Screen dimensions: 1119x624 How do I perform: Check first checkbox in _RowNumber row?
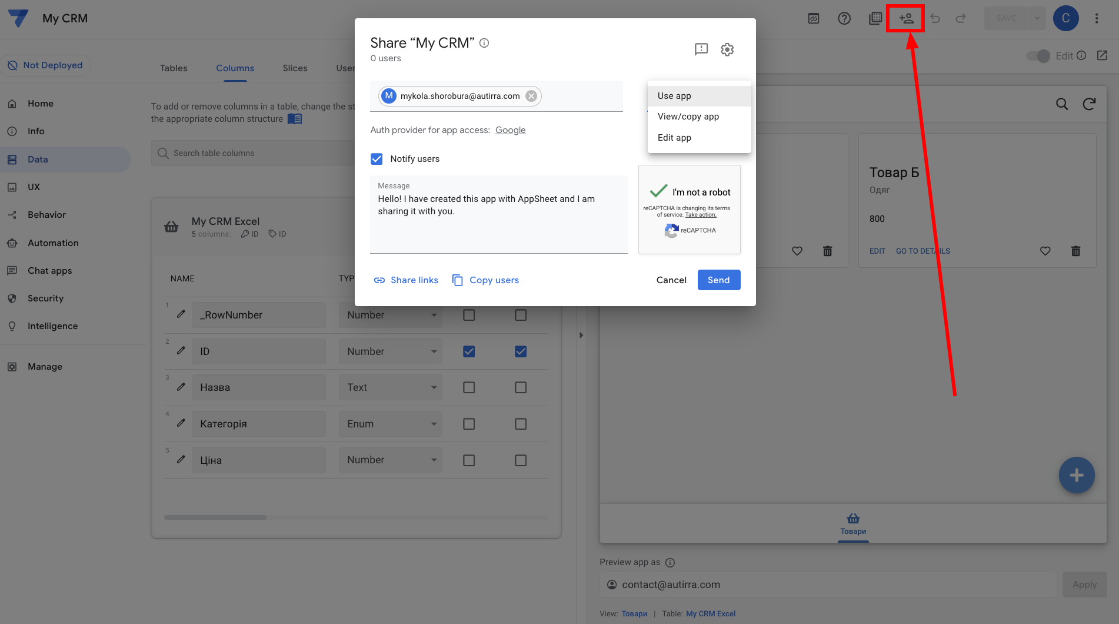[x=469, y=315]
